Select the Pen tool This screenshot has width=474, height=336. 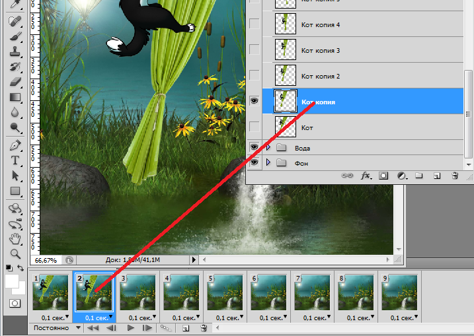click(x=15, y=145)
